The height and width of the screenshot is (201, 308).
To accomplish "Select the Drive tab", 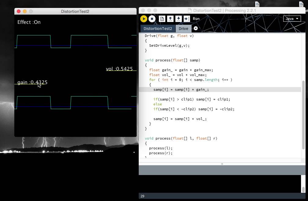I will click(183, 29).
